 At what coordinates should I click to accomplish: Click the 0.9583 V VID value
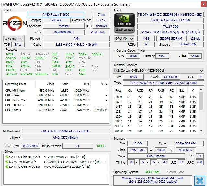(x=101, y=110)
